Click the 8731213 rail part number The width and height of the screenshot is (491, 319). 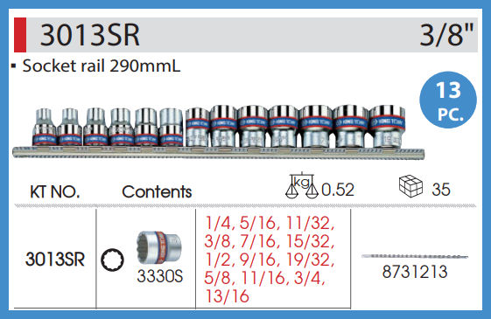pyautogui.click(x=415, y=272)
